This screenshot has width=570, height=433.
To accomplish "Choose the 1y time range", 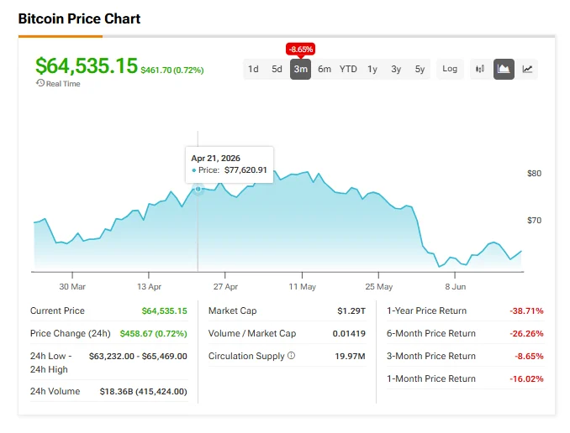I will 372,69.
